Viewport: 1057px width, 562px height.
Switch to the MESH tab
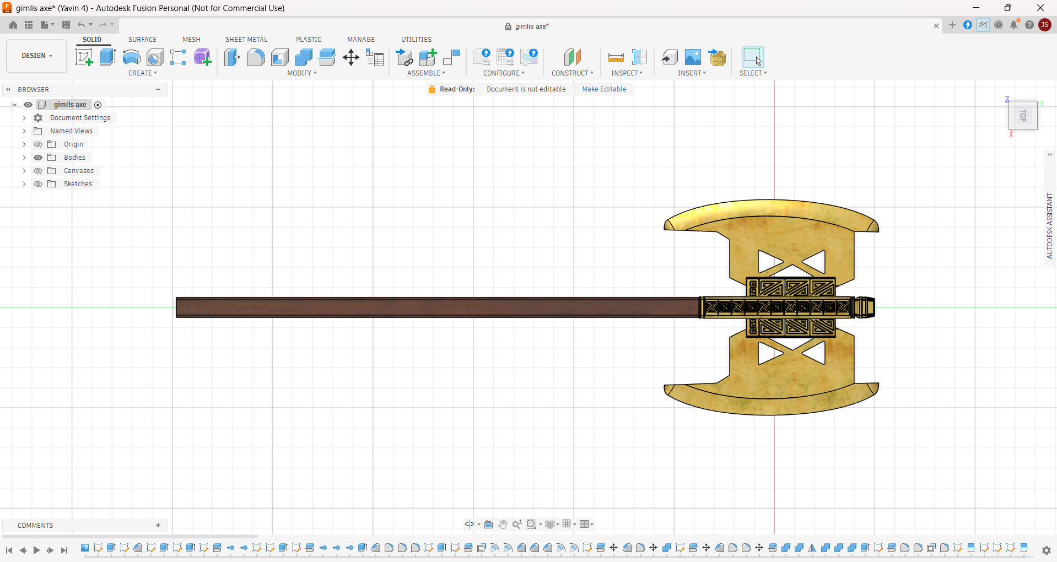pyautogui.click(x=191, y=40)
